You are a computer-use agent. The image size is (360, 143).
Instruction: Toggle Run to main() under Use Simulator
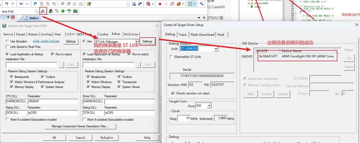point(53,54)
